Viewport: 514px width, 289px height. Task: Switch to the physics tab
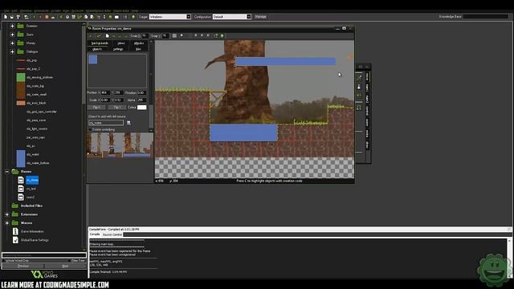pyautogui.click(x=139, y=43)
